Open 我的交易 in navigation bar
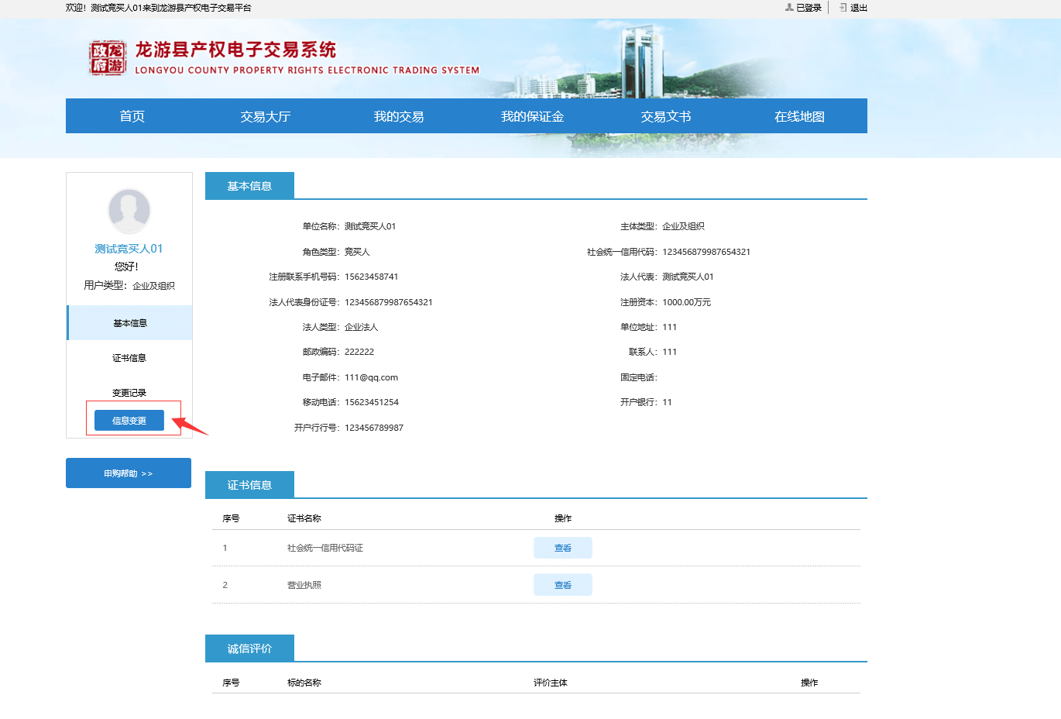 point(399,116)
